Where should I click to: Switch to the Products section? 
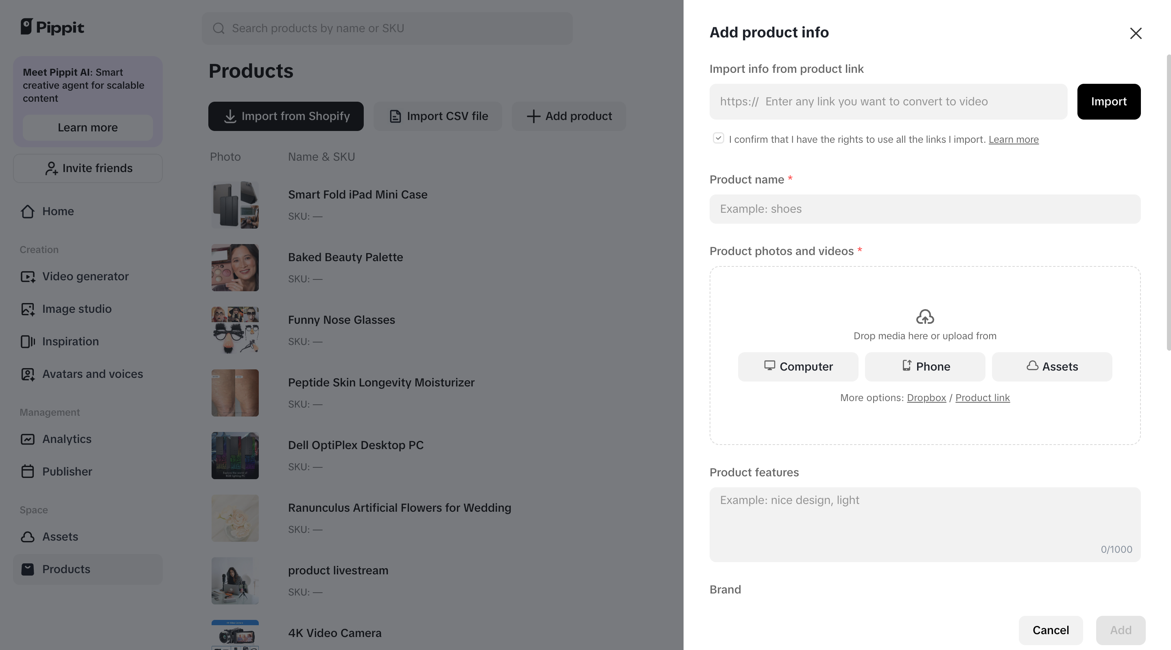click(66, 569)
